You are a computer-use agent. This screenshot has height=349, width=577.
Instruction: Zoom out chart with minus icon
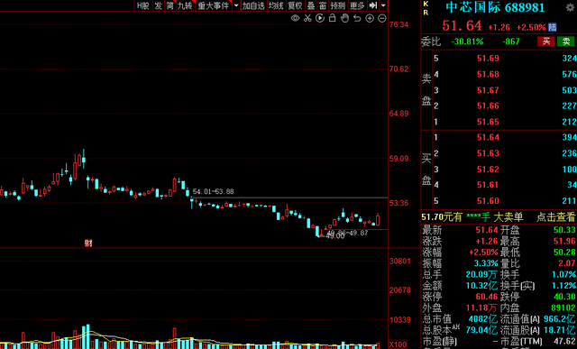pyautogui.click(x=382, y=18)
